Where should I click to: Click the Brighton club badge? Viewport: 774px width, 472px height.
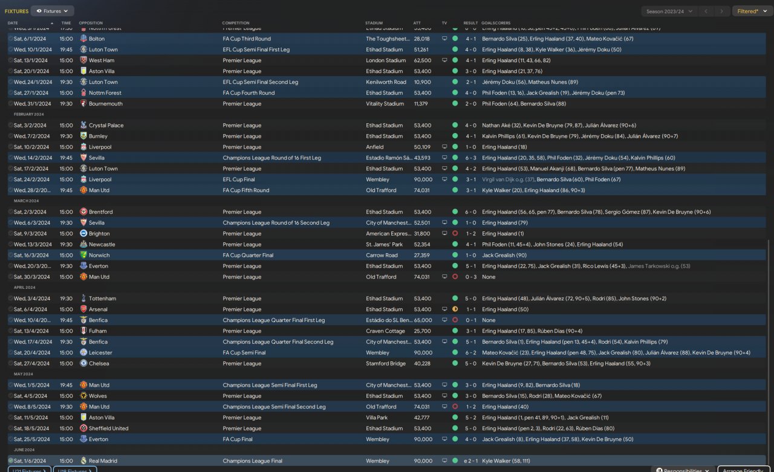point(83,234)
